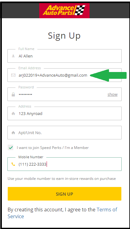Open the Terms of Service link
The width and height of the screenshot is (130, 229).
[x=62, y=213]
